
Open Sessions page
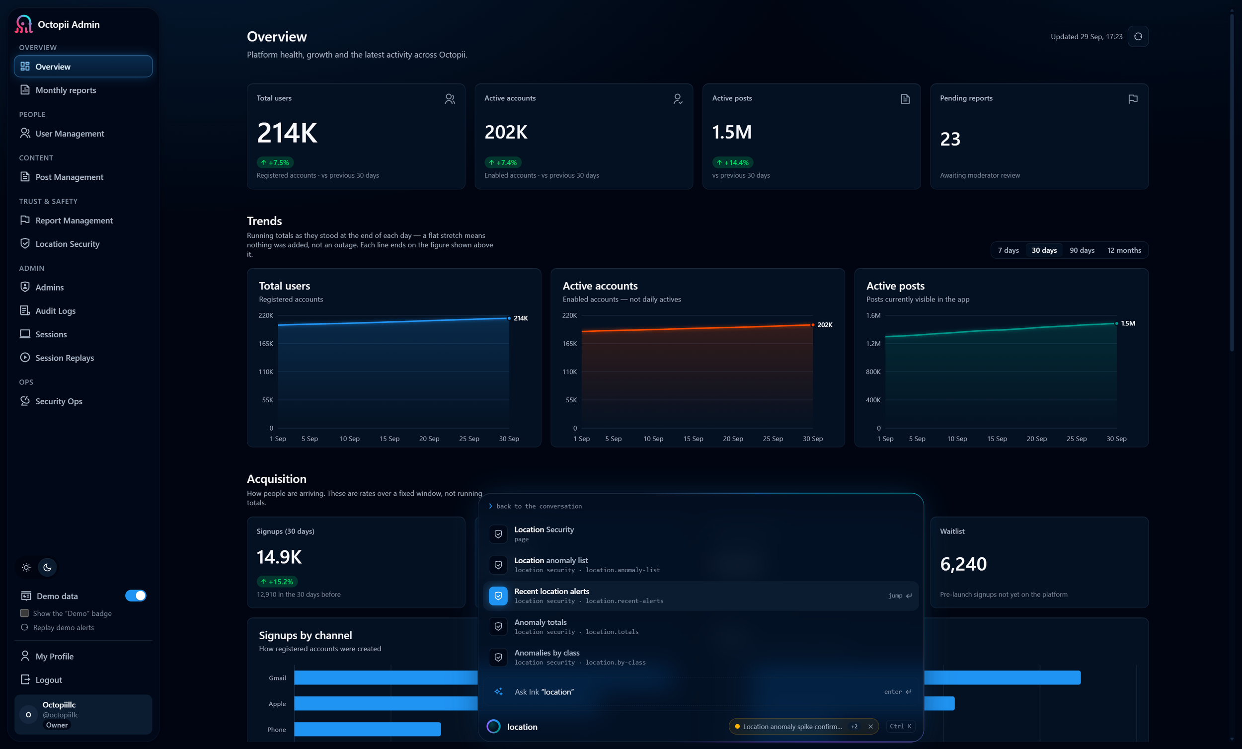[x=83, y=334]
